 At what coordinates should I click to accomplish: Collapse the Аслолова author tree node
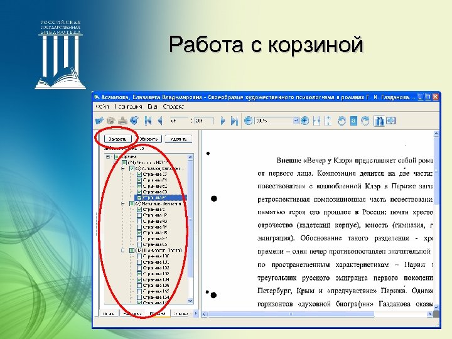[123, 168]
